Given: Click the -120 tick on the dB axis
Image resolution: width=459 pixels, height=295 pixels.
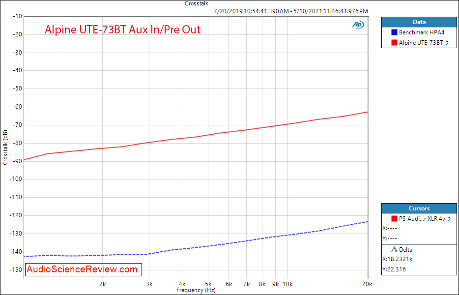Looking at the screenshot, I should pos(16,216).
